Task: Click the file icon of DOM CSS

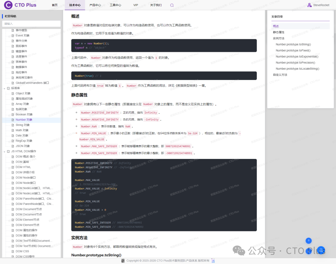Action: [x=13, y=251]
